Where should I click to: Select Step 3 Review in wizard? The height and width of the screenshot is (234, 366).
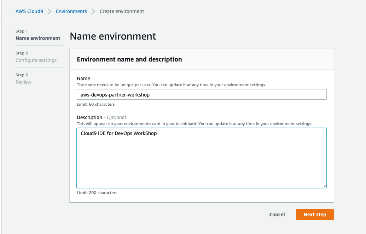point(23,78)
